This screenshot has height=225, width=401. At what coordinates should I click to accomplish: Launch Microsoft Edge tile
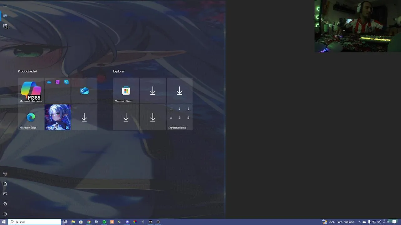31,117
